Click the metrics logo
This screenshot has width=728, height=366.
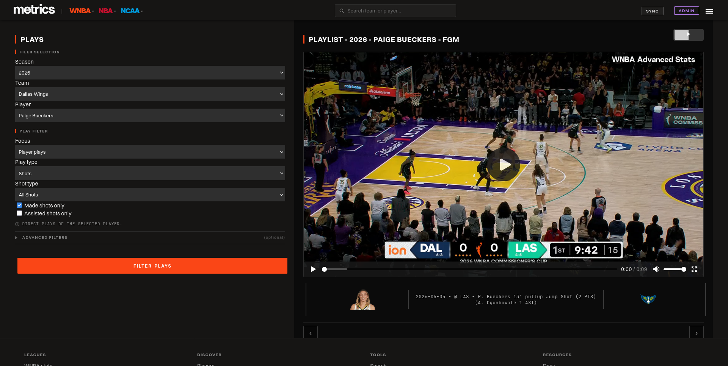click(x=34, y=10)
